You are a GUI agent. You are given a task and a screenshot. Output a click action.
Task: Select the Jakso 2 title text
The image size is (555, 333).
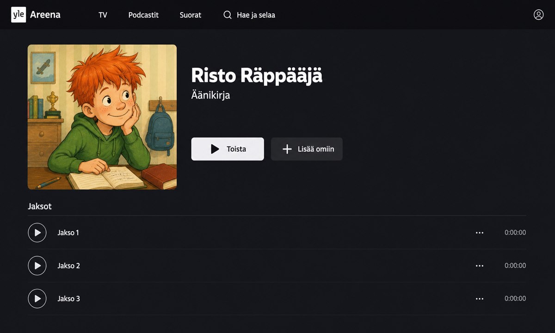(x=69, y=266)
